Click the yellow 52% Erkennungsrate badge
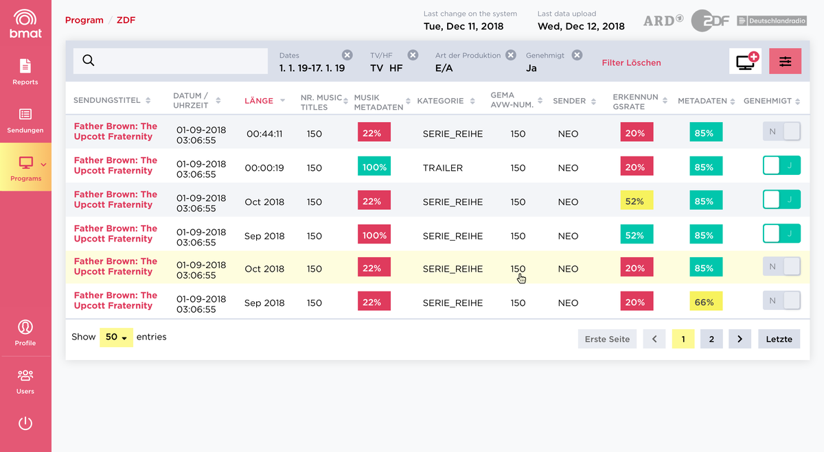Image resolution: width=824 pixels, height=452 pixels. (637, 200)
